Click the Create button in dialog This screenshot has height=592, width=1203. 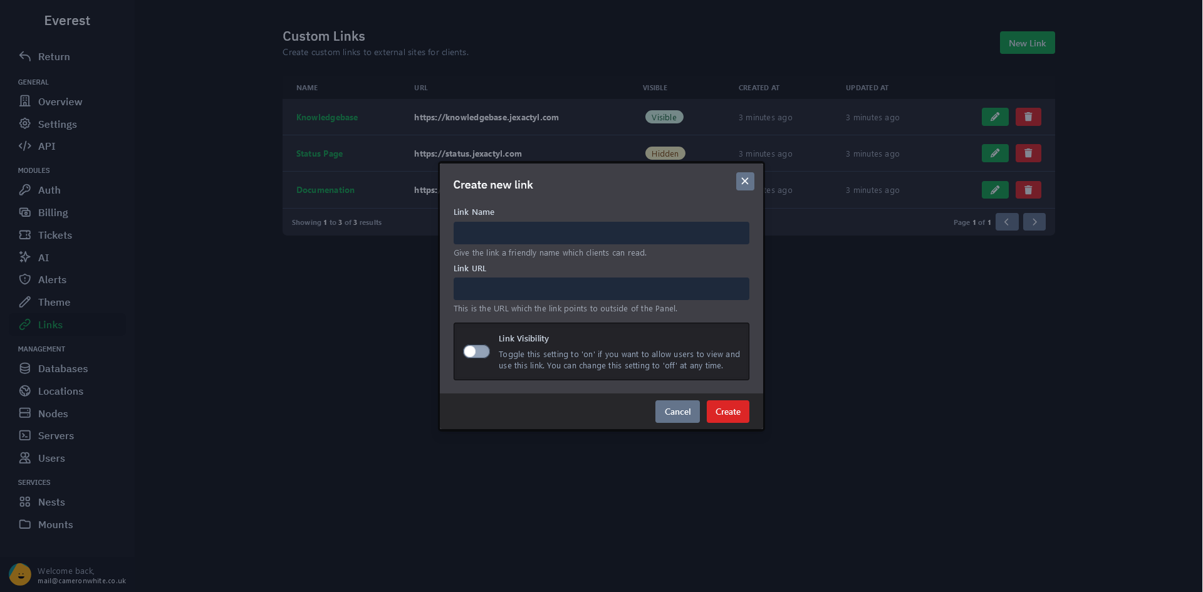[x=728, y=412]
